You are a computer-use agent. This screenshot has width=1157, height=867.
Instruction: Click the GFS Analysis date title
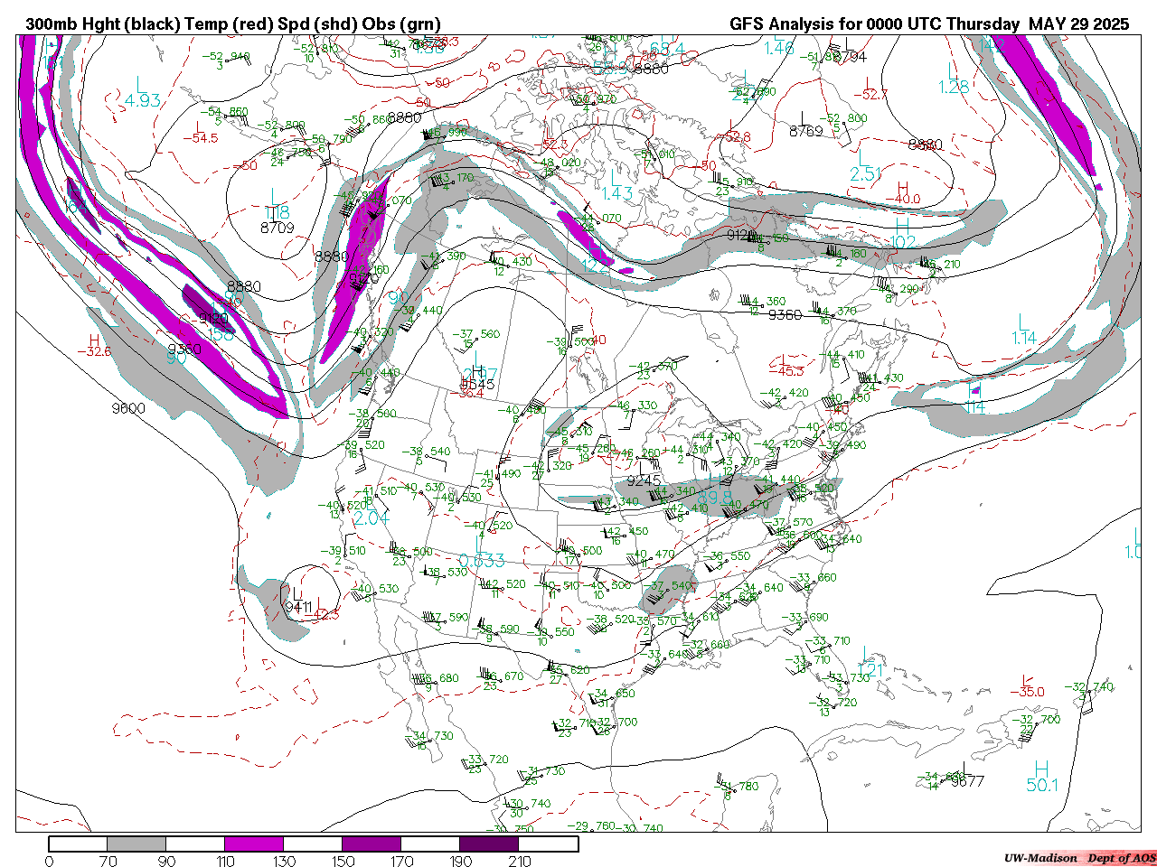pyautogui.click(x=929, y=24)
